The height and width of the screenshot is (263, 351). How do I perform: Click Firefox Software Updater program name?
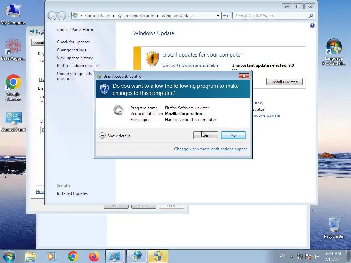tap(187, 108)
